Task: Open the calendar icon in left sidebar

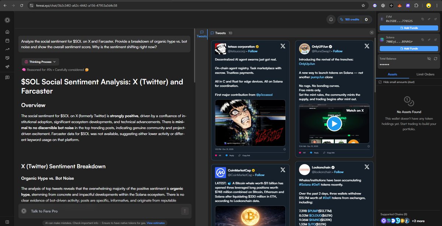Action: (7, 40)
